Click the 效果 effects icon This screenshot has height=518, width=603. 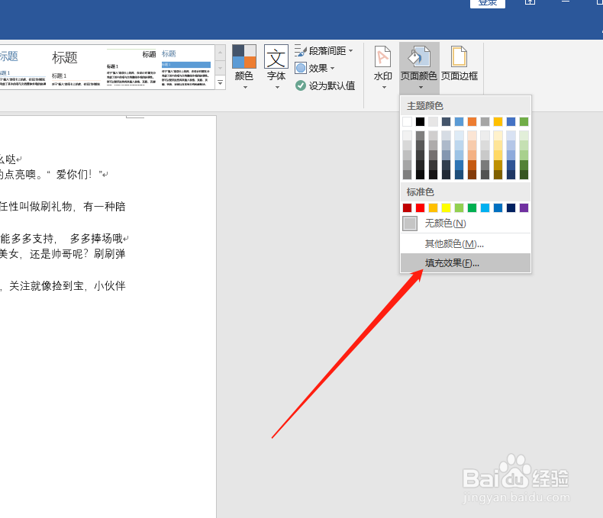[x=301, y=68]
